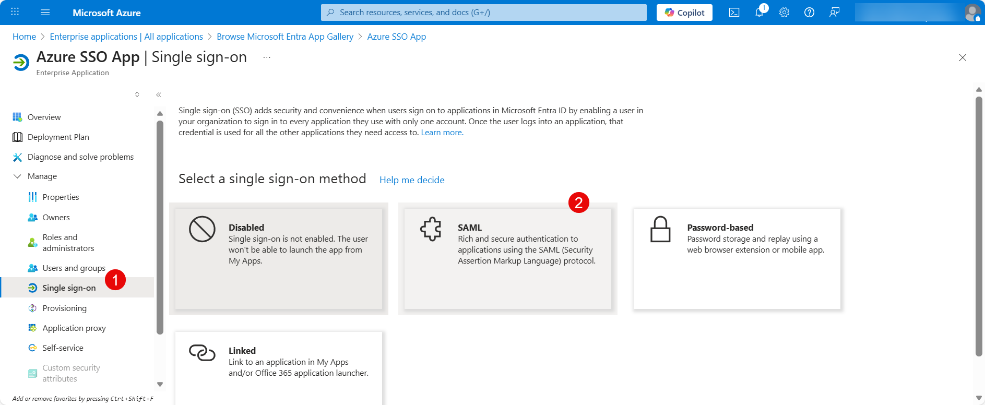Open portal settings gear
Screen dimensions: 985x405
tap(784, 13)
